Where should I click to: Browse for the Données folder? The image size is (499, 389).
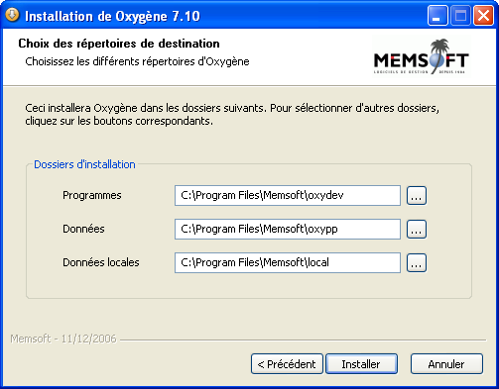point(417,230)
